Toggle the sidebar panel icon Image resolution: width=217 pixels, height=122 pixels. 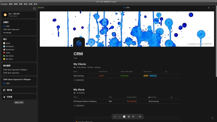35,9
